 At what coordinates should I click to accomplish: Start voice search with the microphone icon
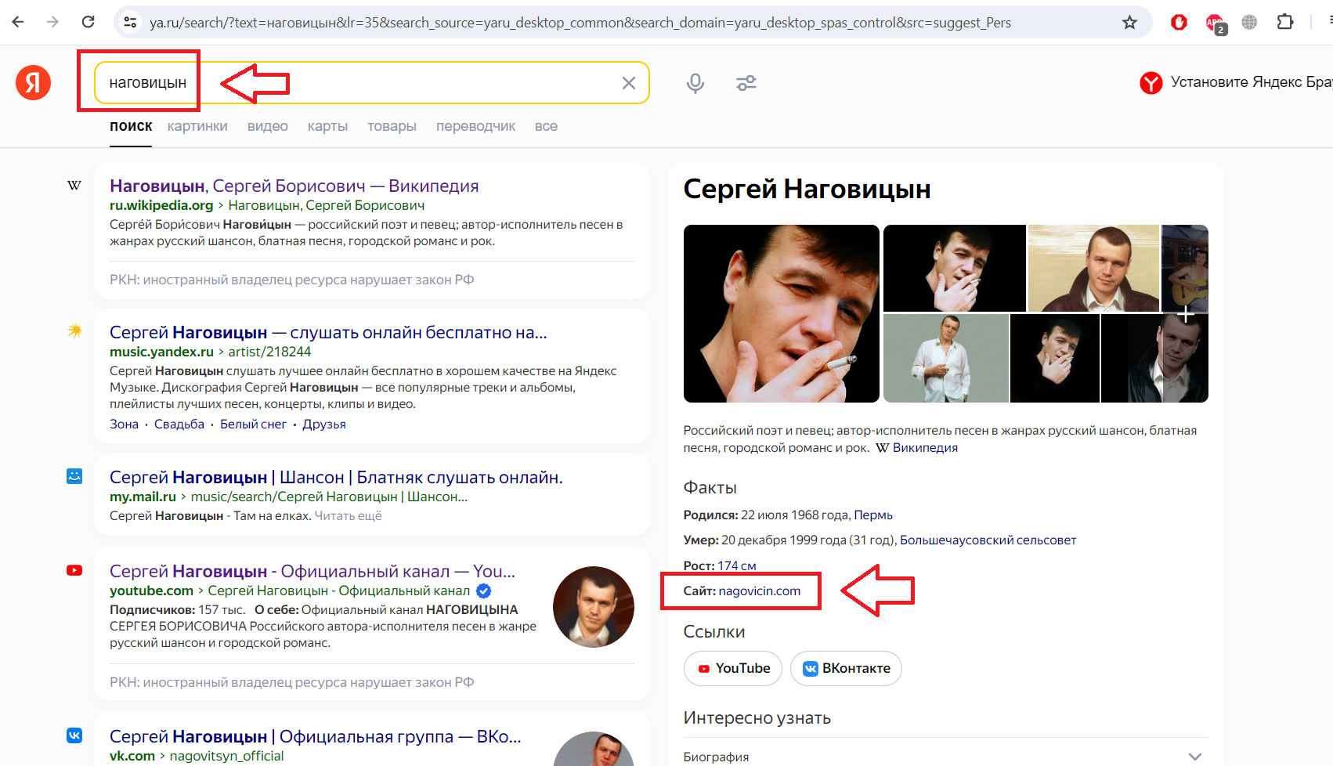click(x=695, y=83)
